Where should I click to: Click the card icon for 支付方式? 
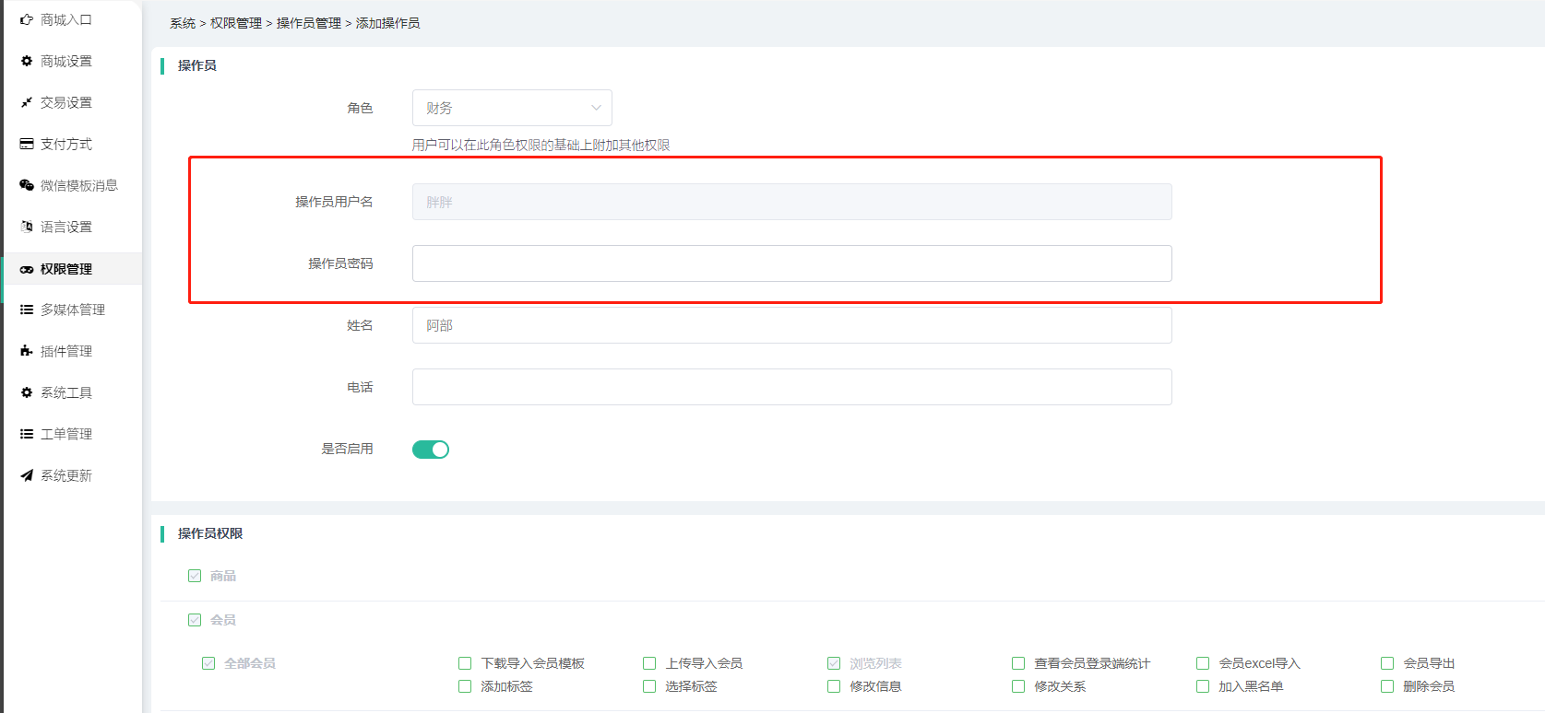(x=27, y=144)
